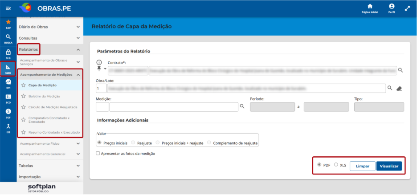Viewport: 417px width, 195px height.
Task: Expand the Acompanhamento Físico group
Action: pyautogui.click(x=50, y=143)
